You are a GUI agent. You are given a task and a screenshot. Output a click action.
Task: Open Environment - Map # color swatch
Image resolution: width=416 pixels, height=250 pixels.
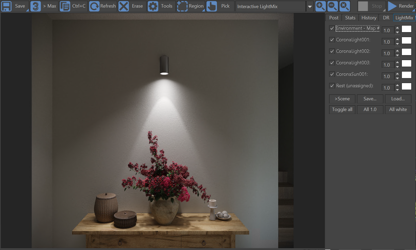coord(407,29)
